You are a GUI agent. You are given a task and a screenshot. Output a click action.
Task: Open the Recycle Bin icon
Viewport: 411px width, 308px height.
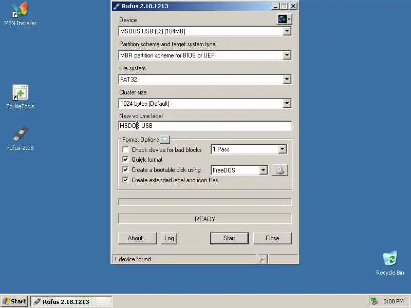[x=390, y=263]
